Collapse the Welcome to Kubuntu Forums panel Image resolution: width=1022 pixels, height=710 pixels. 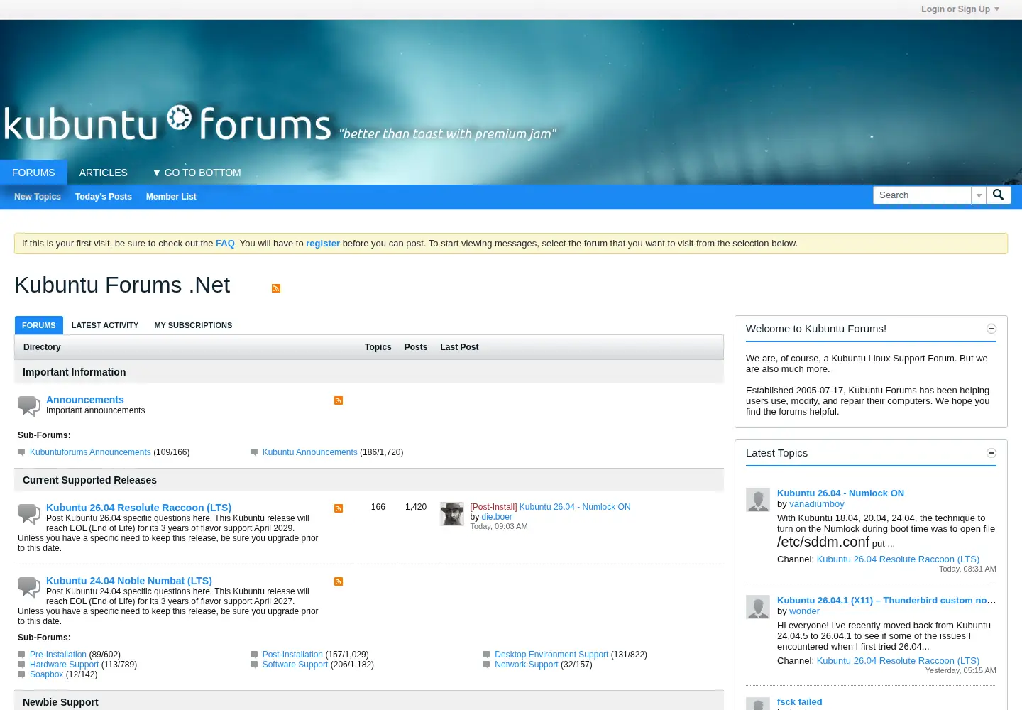(x=991, y=329)
